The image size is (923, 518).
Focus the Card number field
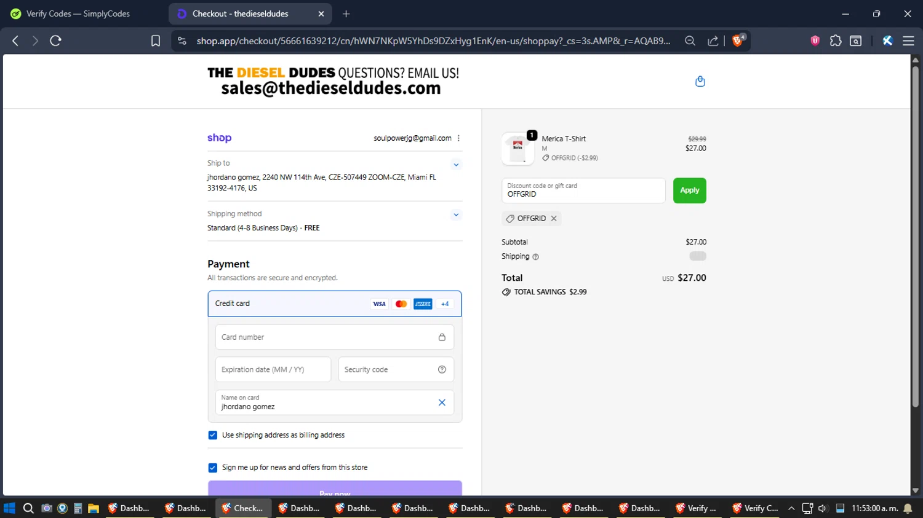[x=335, y=337]
